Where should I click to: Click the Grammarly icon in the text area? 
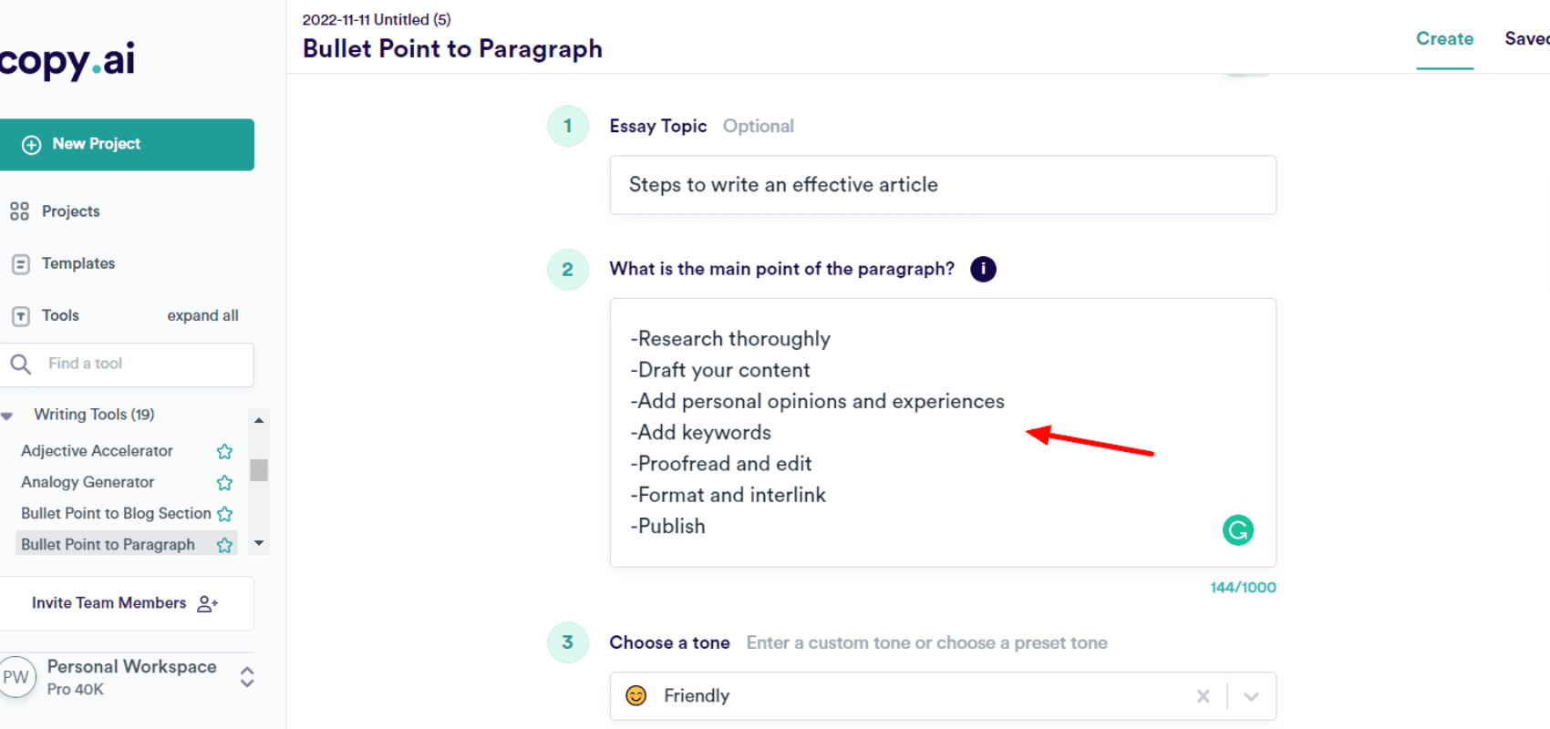1237,529
